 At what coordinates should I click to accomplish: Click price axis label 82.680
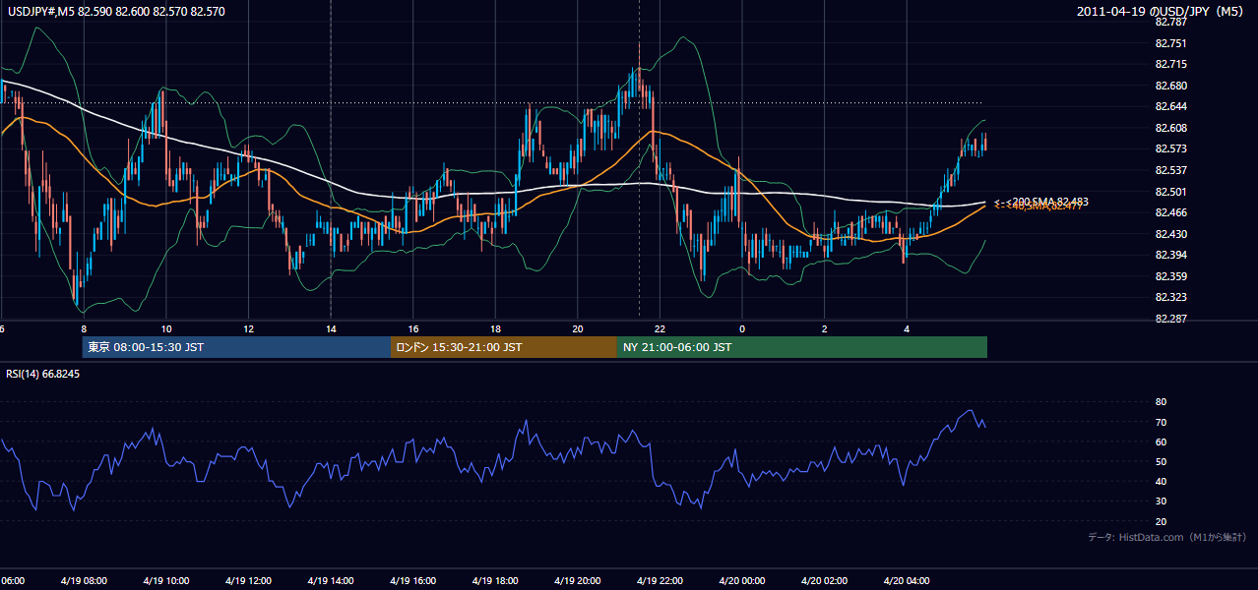[x=1170, y=86]
